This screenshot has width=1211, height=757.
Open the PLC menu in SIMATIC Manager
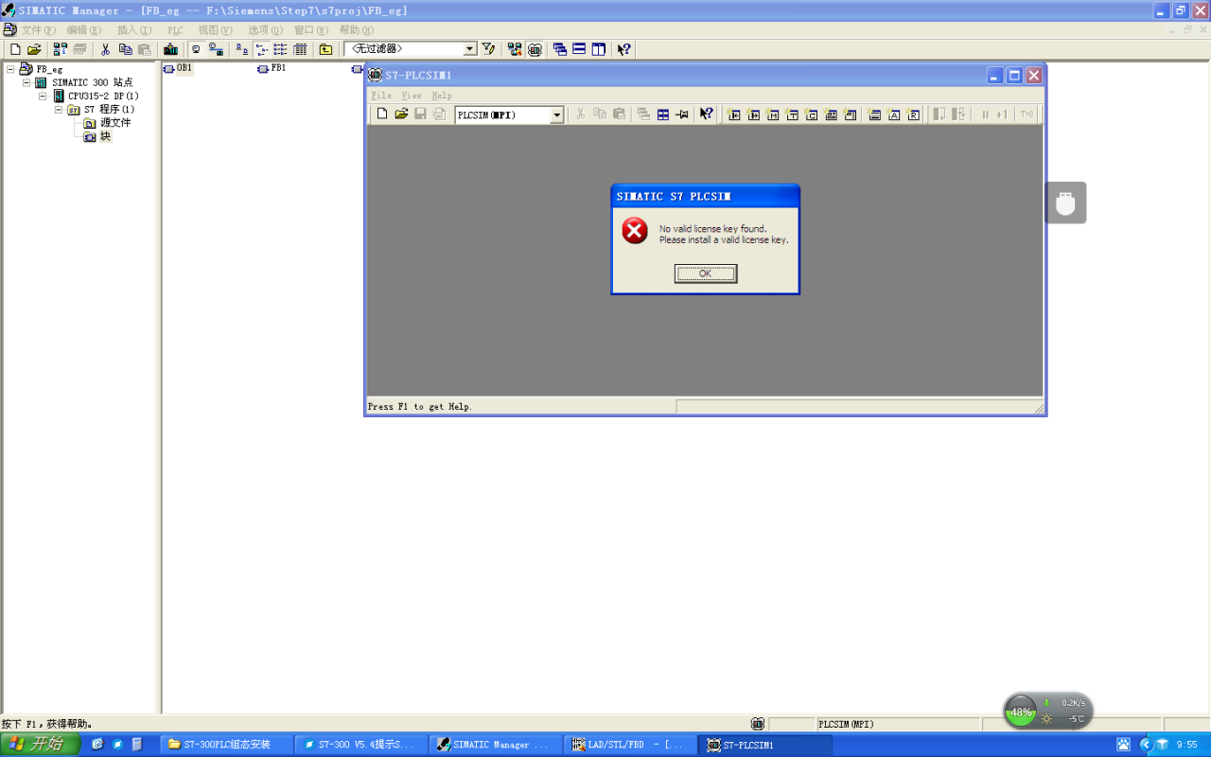(x=175, y=30)
